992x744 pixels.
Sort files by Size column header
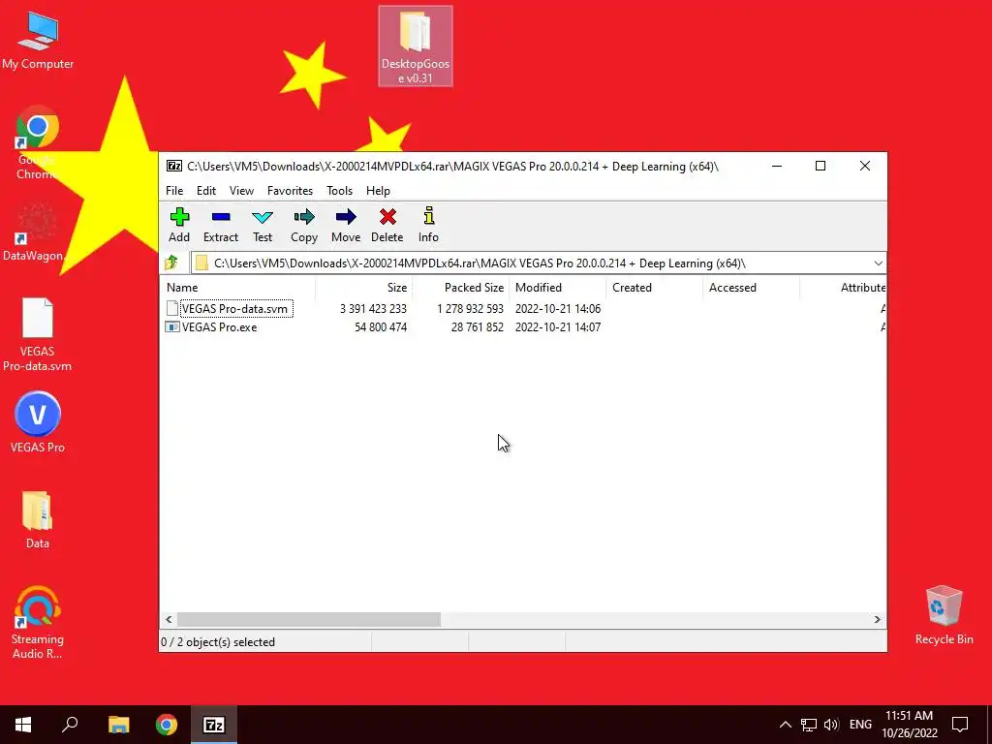[x=364, y=287]
